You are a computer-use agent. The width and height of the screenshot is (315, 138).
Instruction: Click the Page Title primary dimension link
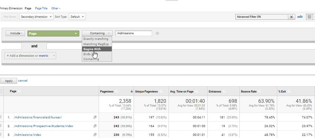tap(41, 8)
